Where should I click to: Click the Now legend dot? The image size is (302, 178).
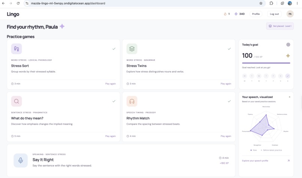251,150
